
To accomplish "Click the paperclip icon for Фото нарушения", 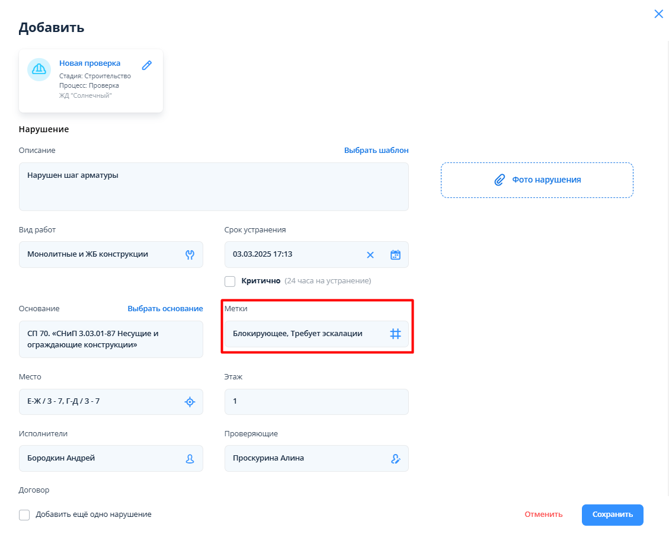I will pos(500,180).
